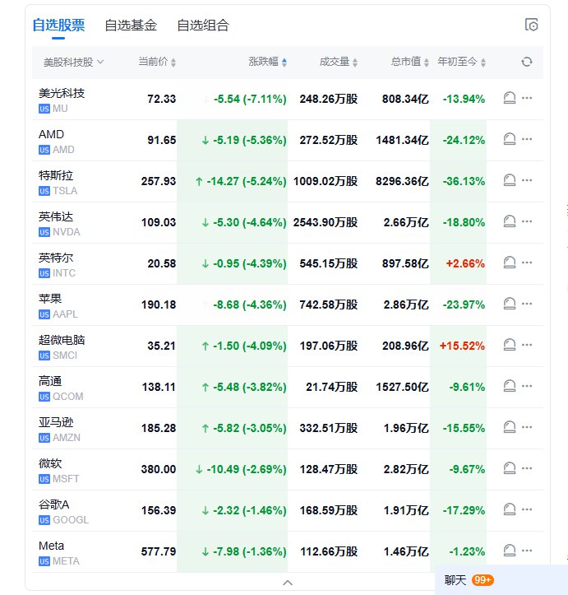Open 特斯拉 stock name link
Image resolution: width=568 pixels, height=595 pixels.
pyautogui.click(x=56, y=175)
